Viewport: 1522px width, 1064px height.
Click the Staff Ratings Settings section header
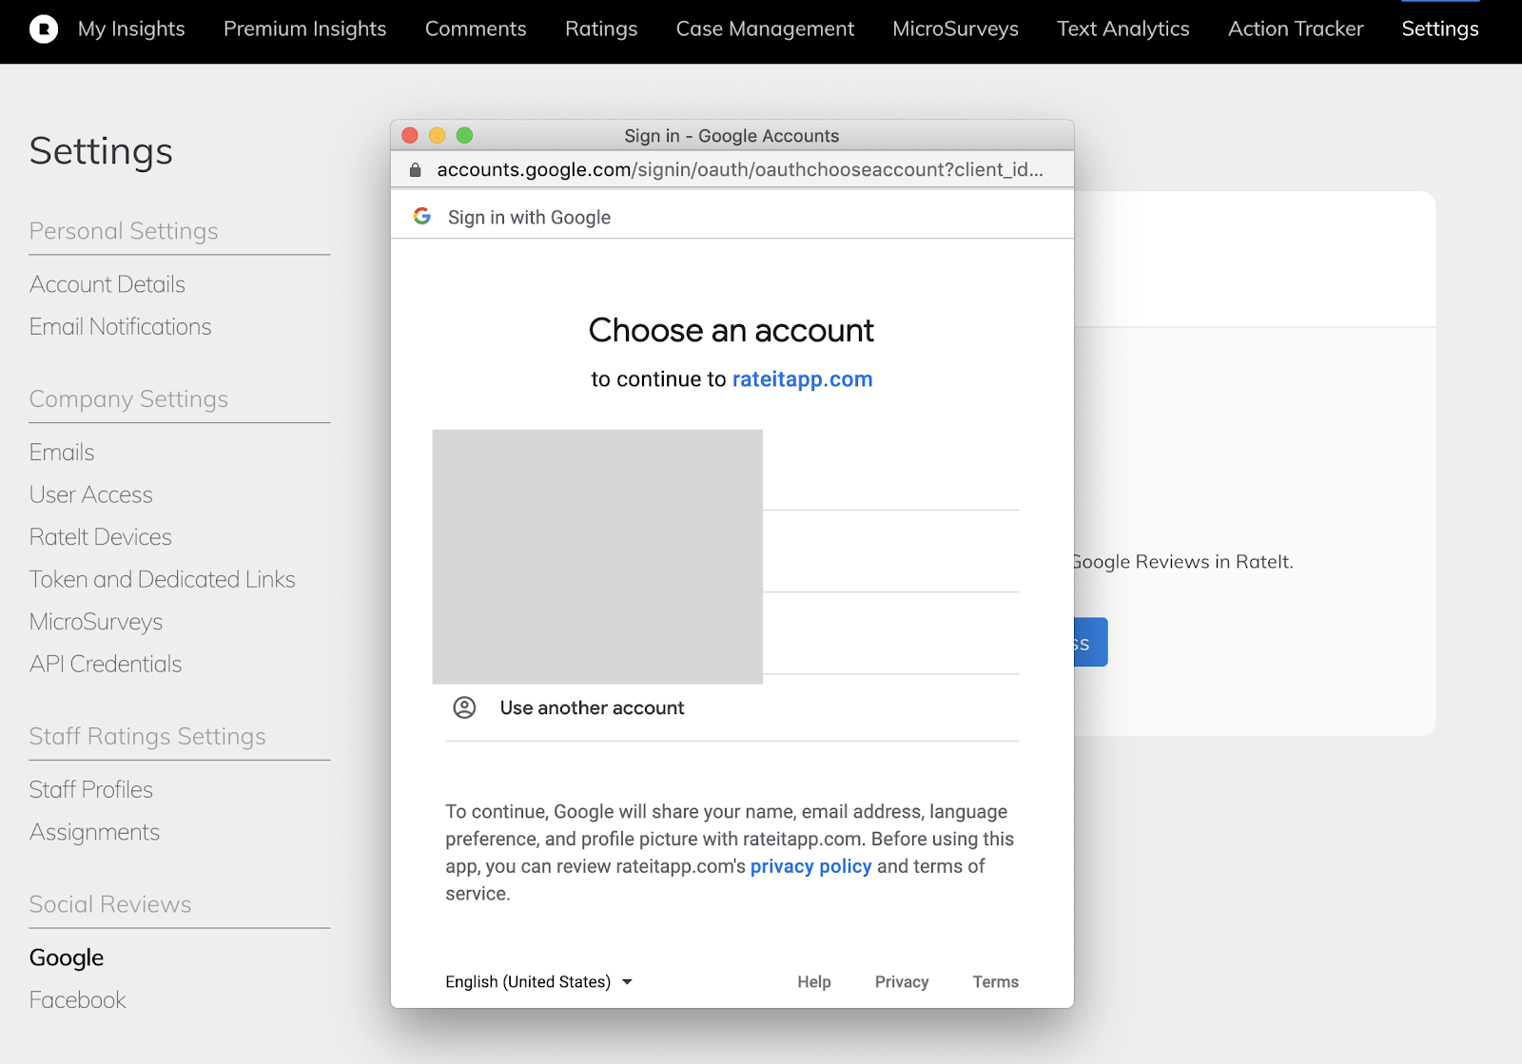147,737
